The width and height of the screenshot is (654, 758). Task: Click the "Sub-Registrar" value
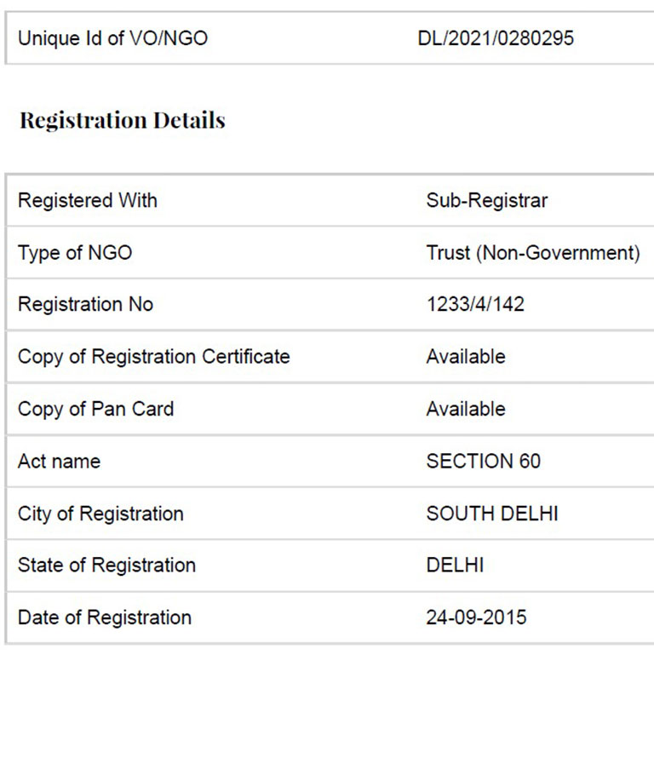click(x=487, y=201)
